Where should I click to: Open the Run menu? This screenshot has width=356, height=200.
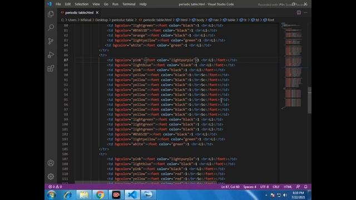pos(115,4)
